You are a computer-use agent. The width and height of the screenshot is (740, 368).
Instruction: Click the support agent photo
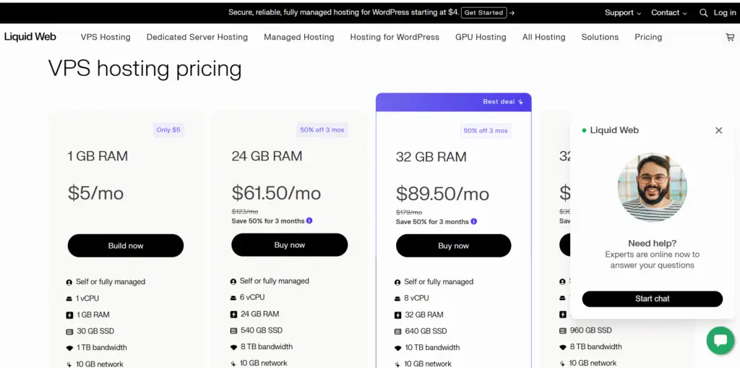(652, 187)
